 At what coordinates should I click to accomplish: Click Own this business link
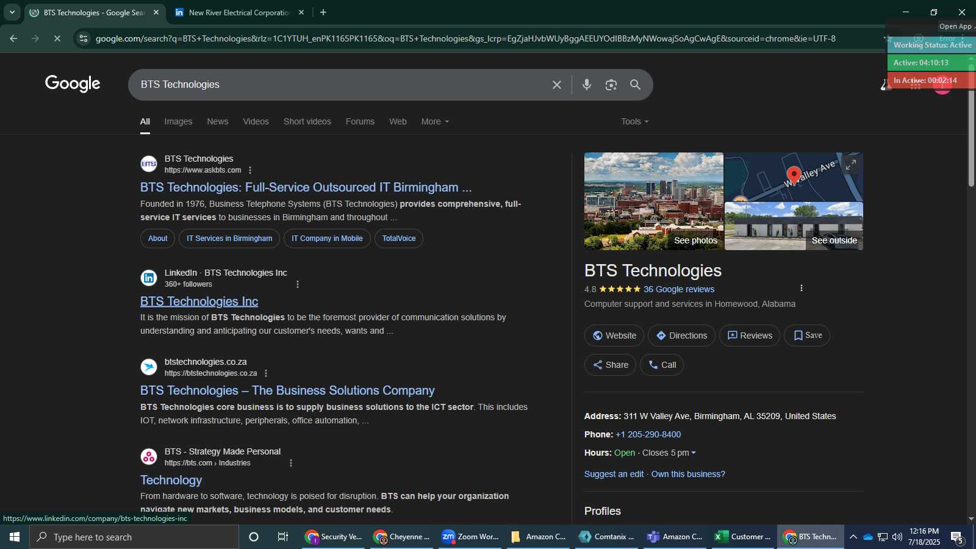(x=688, y=474)
